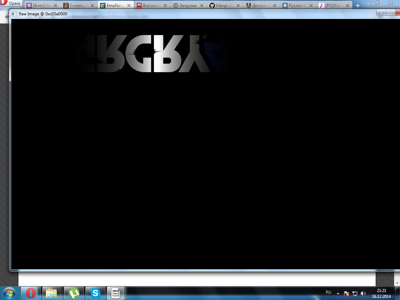
Task: Click the network connection tray icon
Action: (x=355, y=293)
